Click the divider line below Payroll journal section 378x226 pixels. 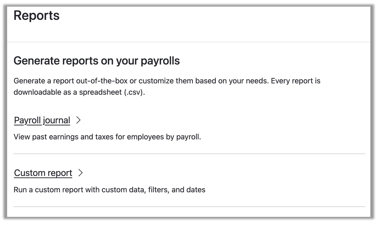click(x=189, y=154)
